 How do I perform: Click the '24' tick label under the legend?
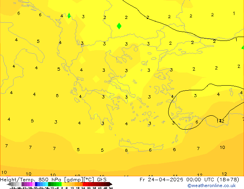(83, 188)
